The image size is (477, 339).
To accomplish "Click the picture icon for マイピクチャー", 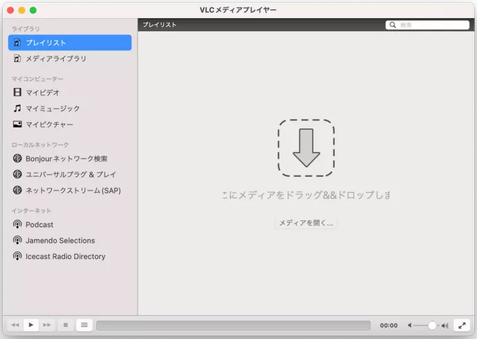I will click(x=17, y=124).
